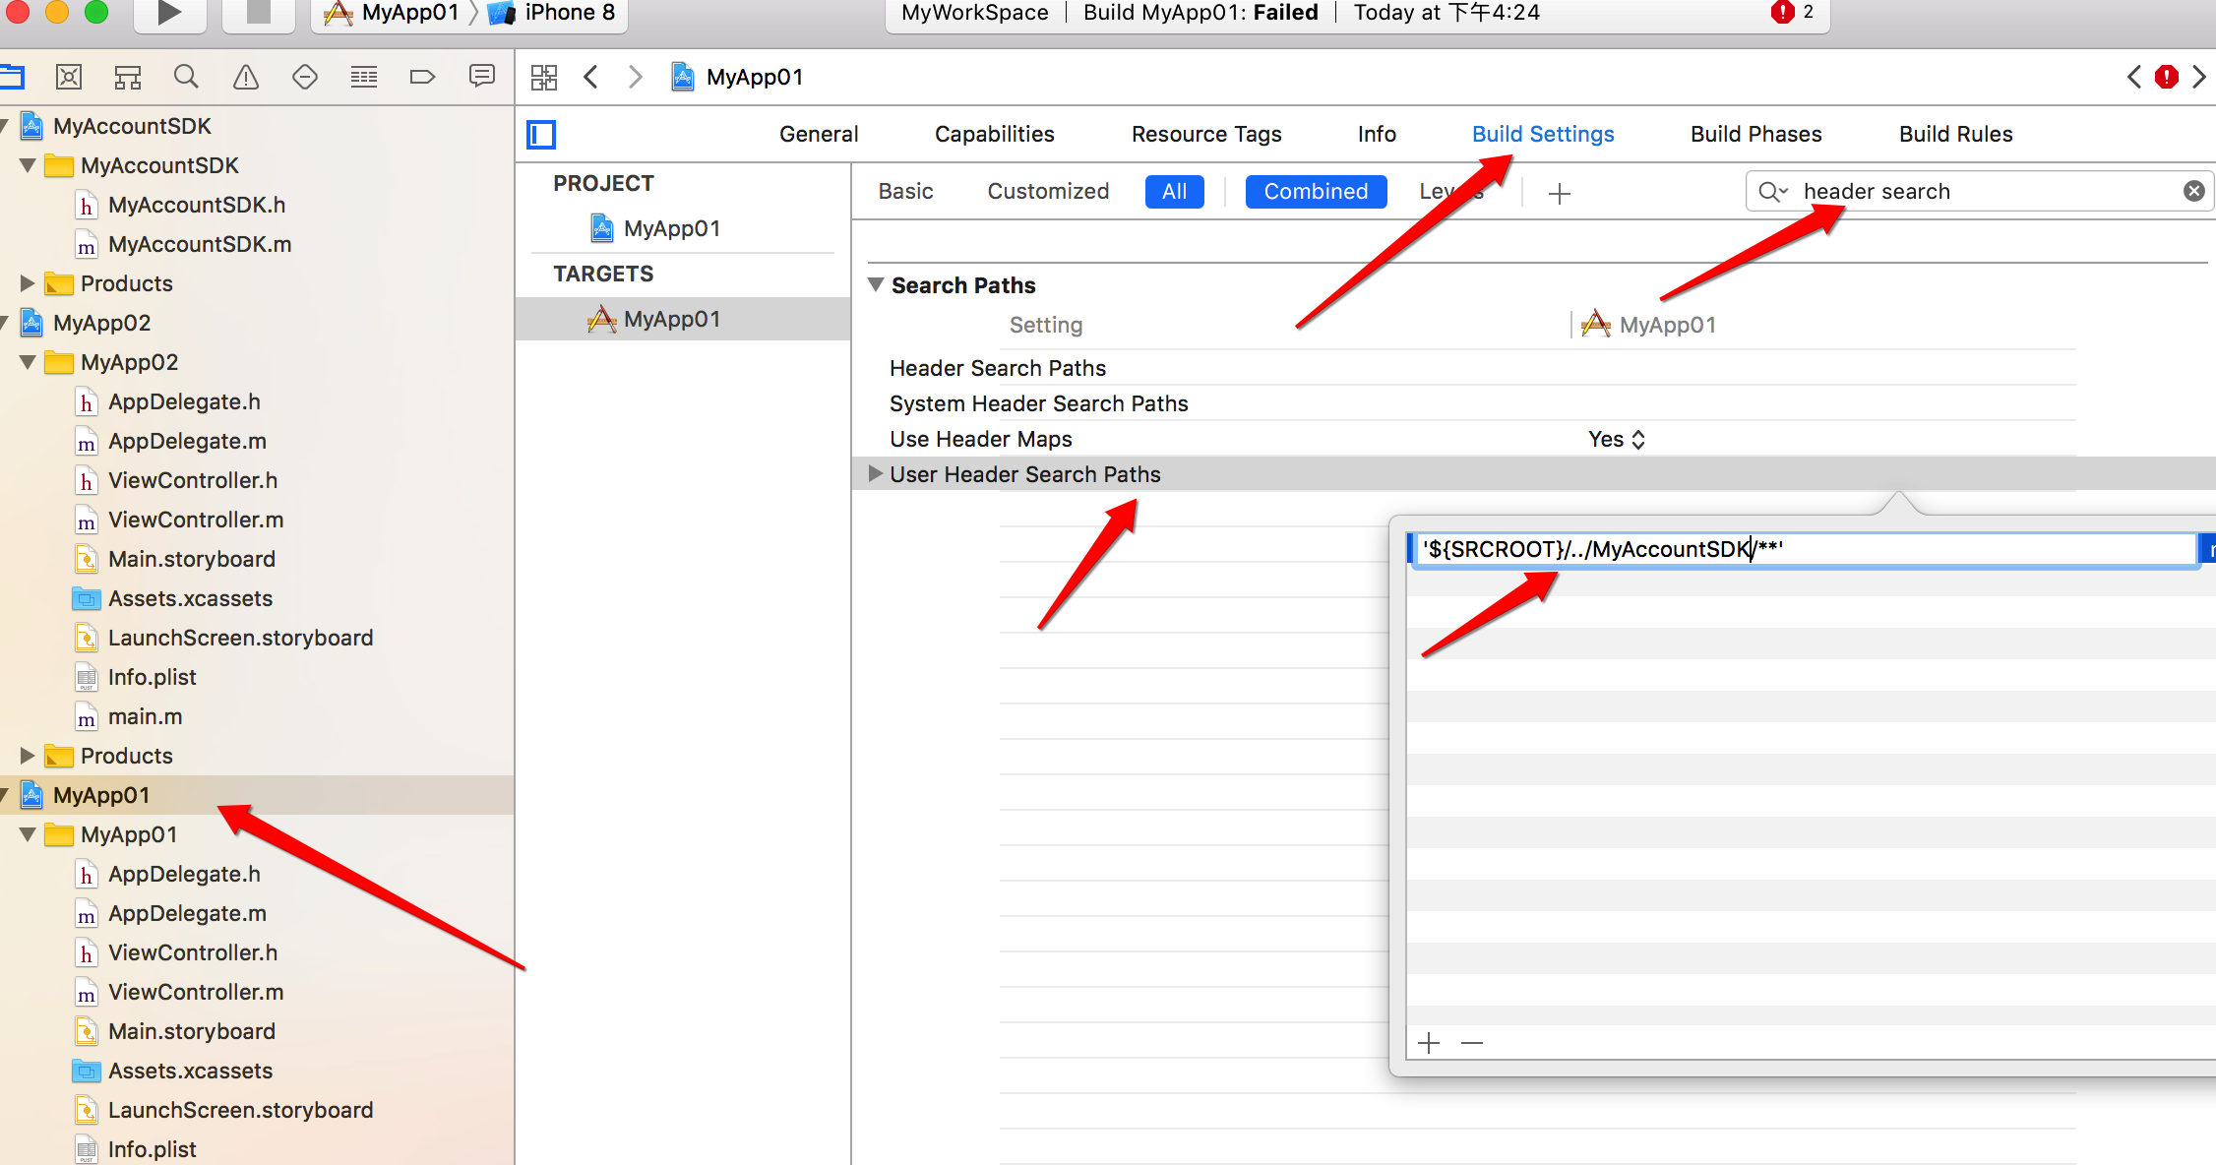The height and width of the screenshot is (1165, 2216).
Task: Open the debug navigator icon
Action: tap(364, 77)
